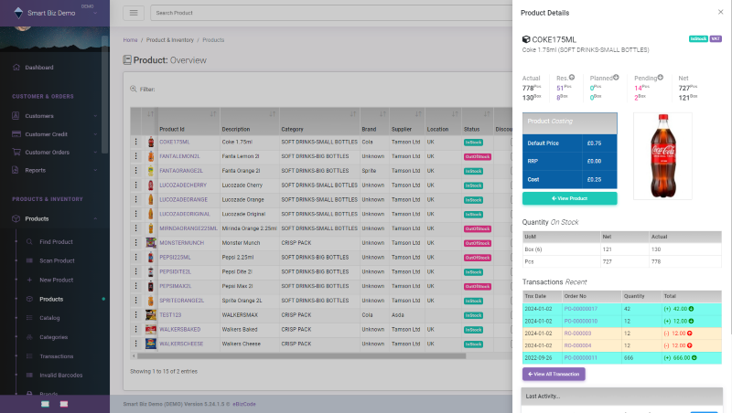
Task: Click the Invalid Barcodes icon
Action: [29, 375]
